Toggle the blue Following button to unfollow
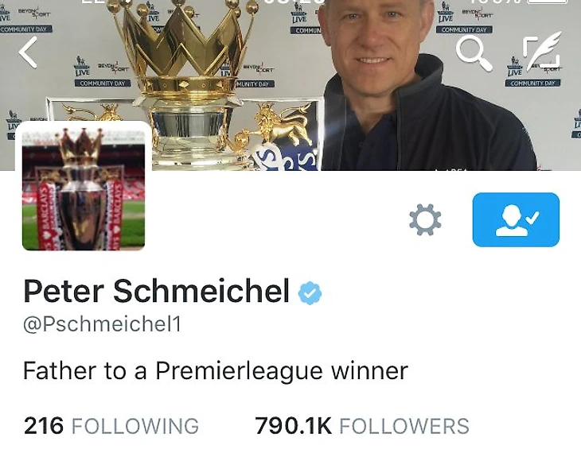This screenshot has width=581, height=457. tap(516, 219)
